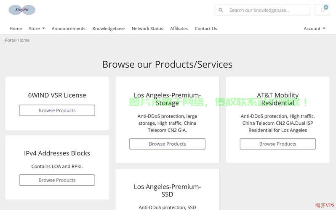Browse Products for IPv4 Addresses Blocks
Screen dimensions: 336x210
pos(57,180)
